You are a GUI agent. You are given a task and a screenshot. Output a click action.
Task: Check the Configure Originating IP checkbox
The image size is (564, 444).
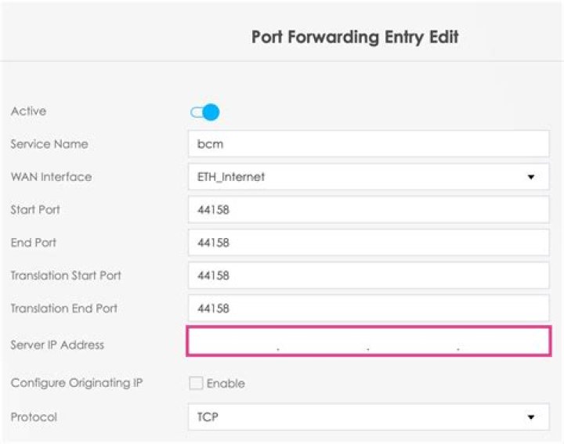click(x=196, y=384)
